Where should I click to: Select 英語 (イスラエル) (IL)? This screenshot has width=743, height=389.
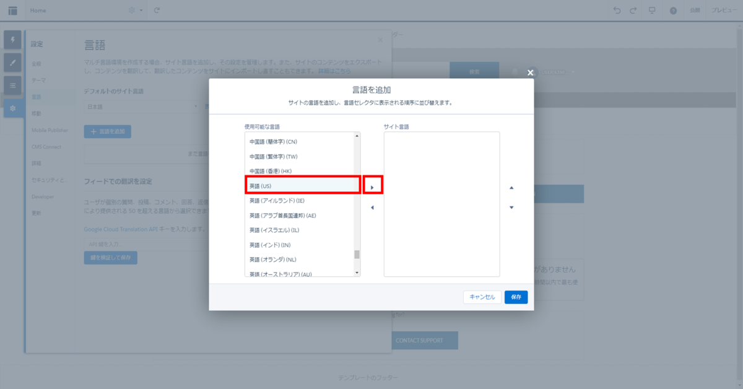tap(299, 230)
